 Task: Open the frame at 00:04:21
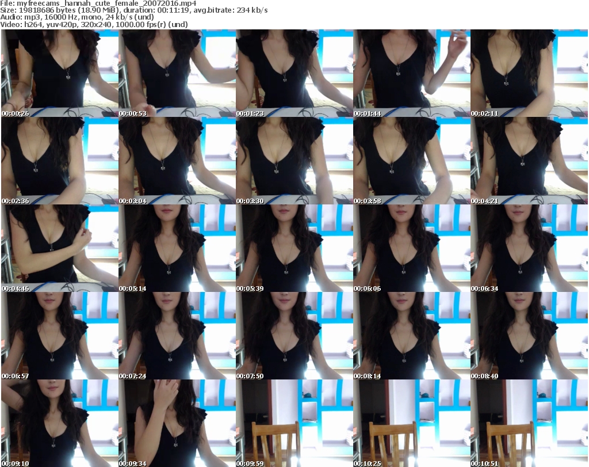point(529,161)
